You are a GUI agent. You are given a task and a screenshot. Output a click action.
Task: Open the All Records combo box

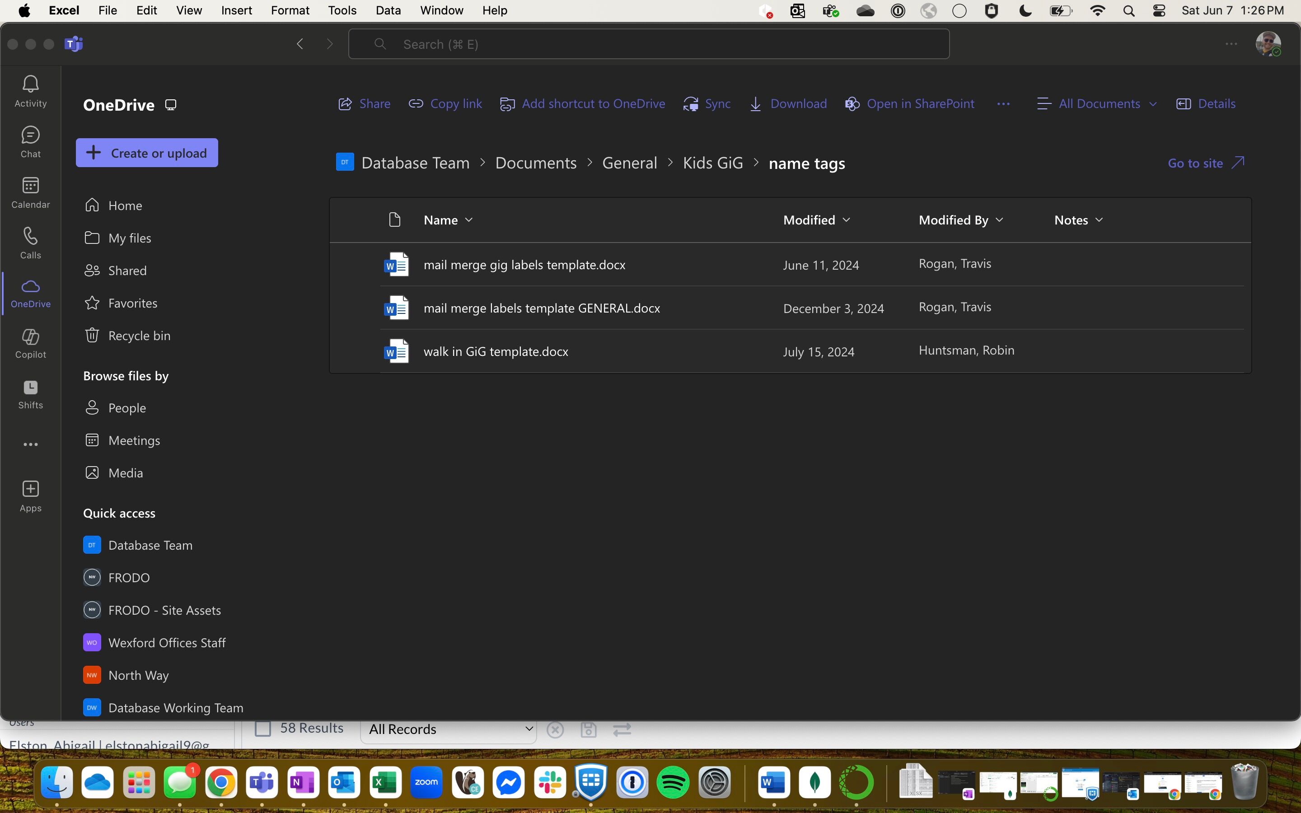click(448, 729)
